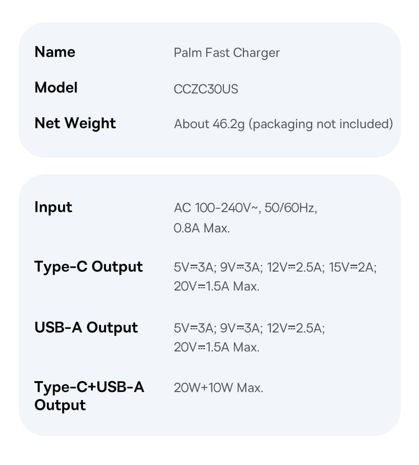Image resolution: width=419 pixels, height=465 pixels.
Task: Click the Input label
Action: coord(53,207)
